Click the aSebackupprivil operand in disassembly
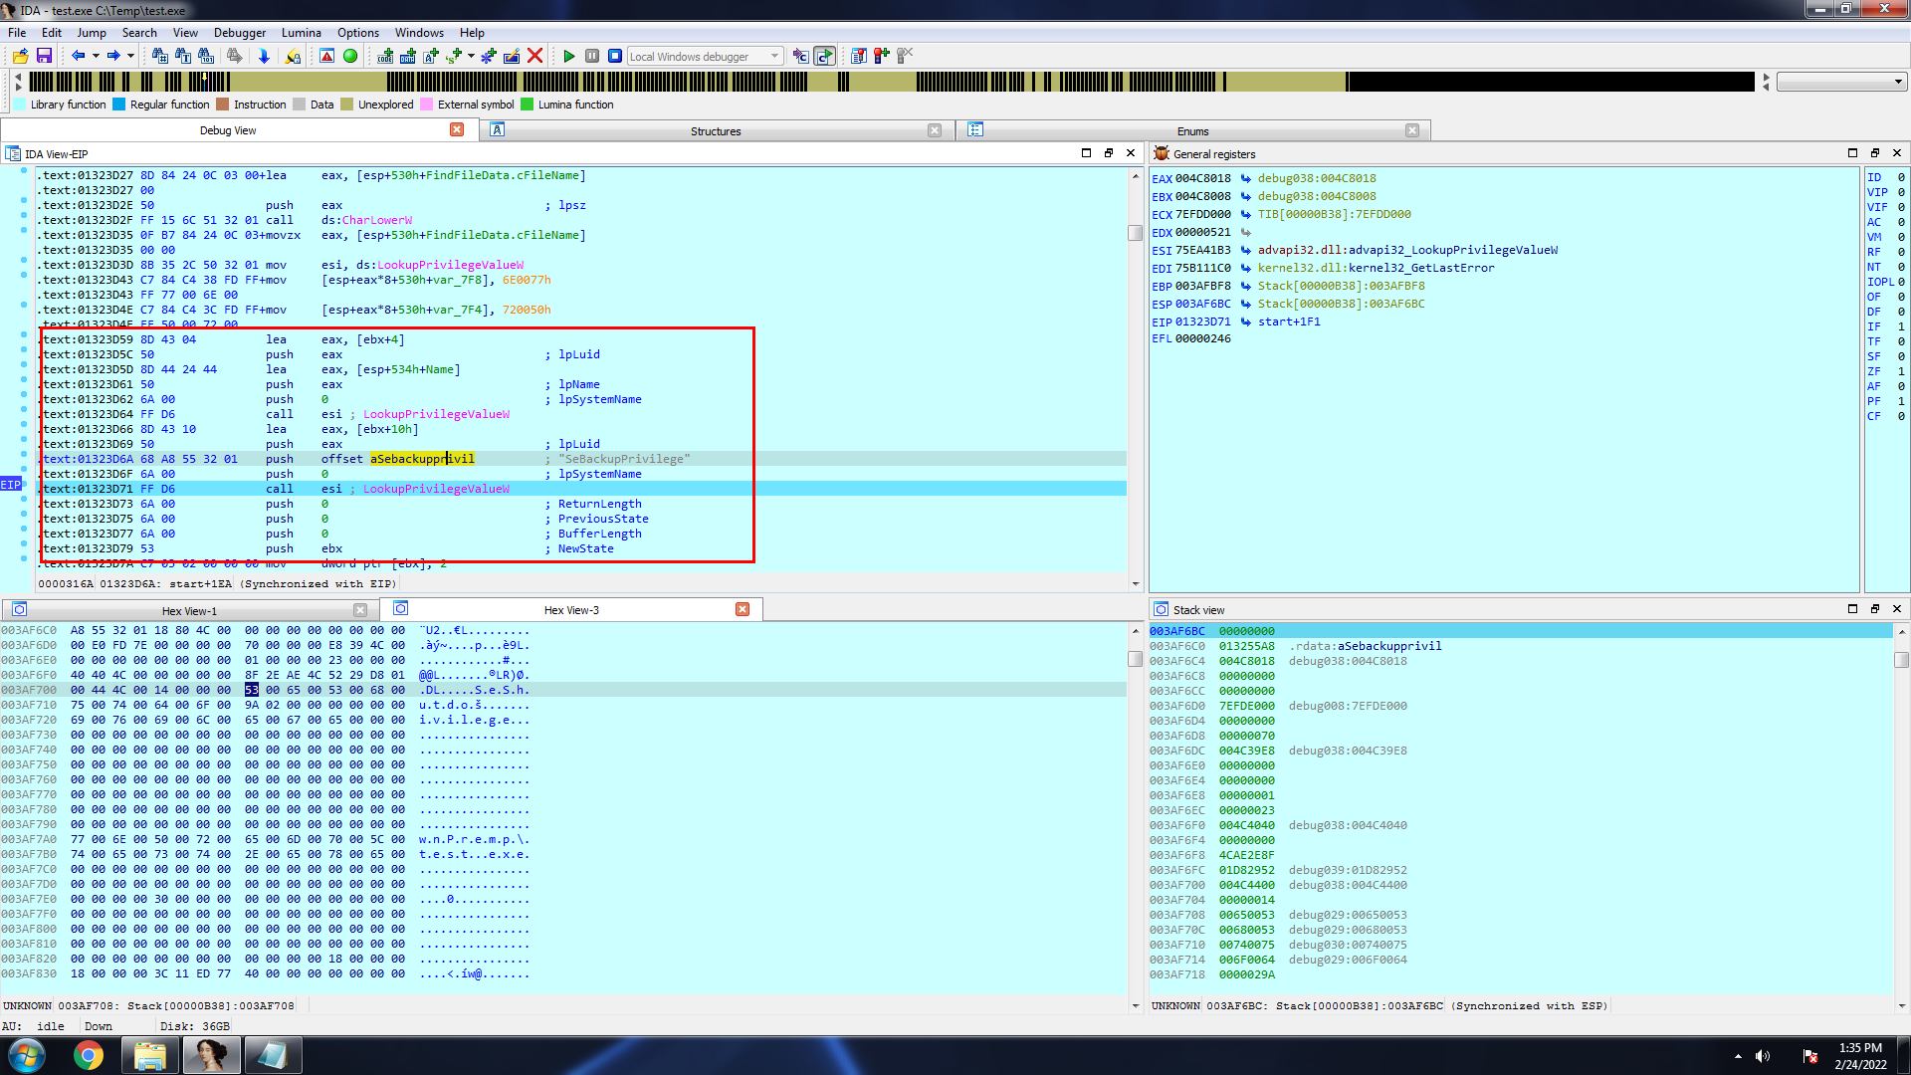This screenshot has width=1911, height=1075. coord(422,459)
